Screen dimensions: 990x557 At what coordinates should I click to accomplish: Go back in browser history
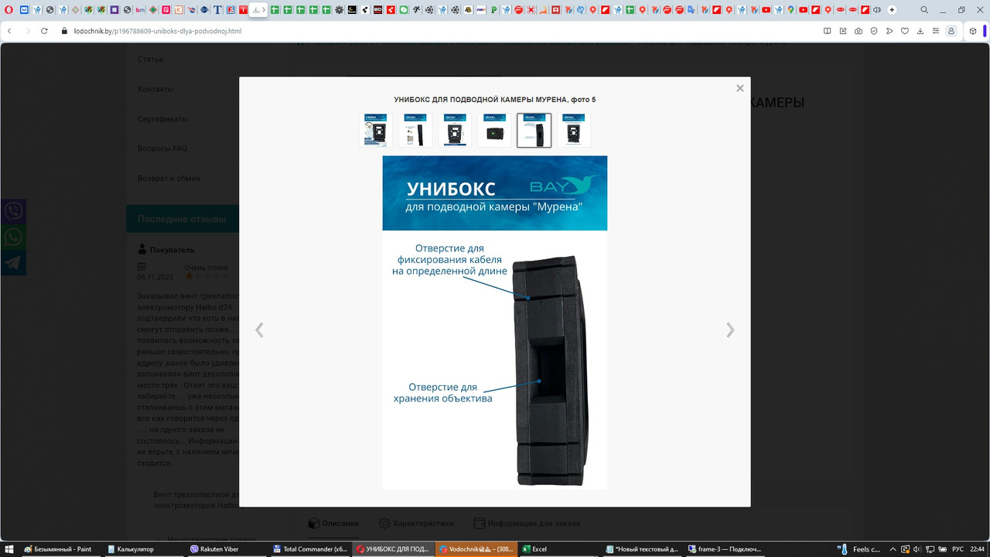pyautogui.click(x=9, y=31)
